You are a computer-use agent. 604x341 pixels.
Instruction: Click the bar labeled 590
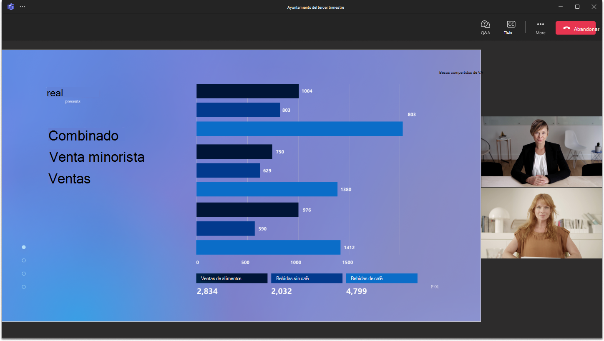point(226,229)
